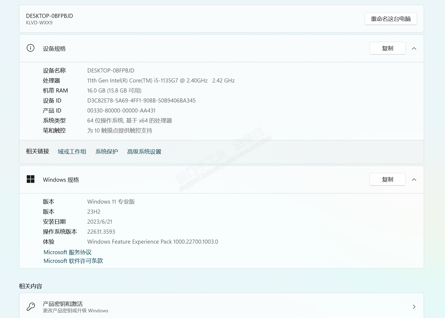Click the 笔和触控 label
445x318 pixels.
pyautogui.click(x=54, y=131)
